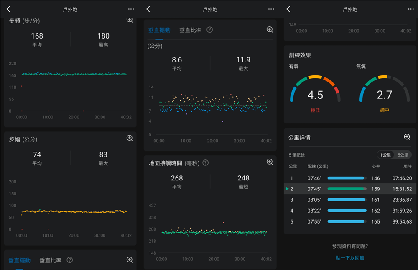Click the 點一下以回饋 feedback link

pyautogui.click(x=349, y=258)
